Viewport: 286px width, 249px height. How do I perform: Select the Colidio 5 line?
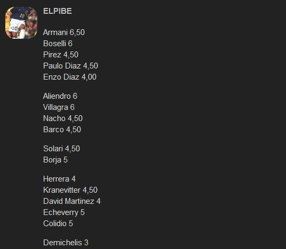(x=58, y=224)
